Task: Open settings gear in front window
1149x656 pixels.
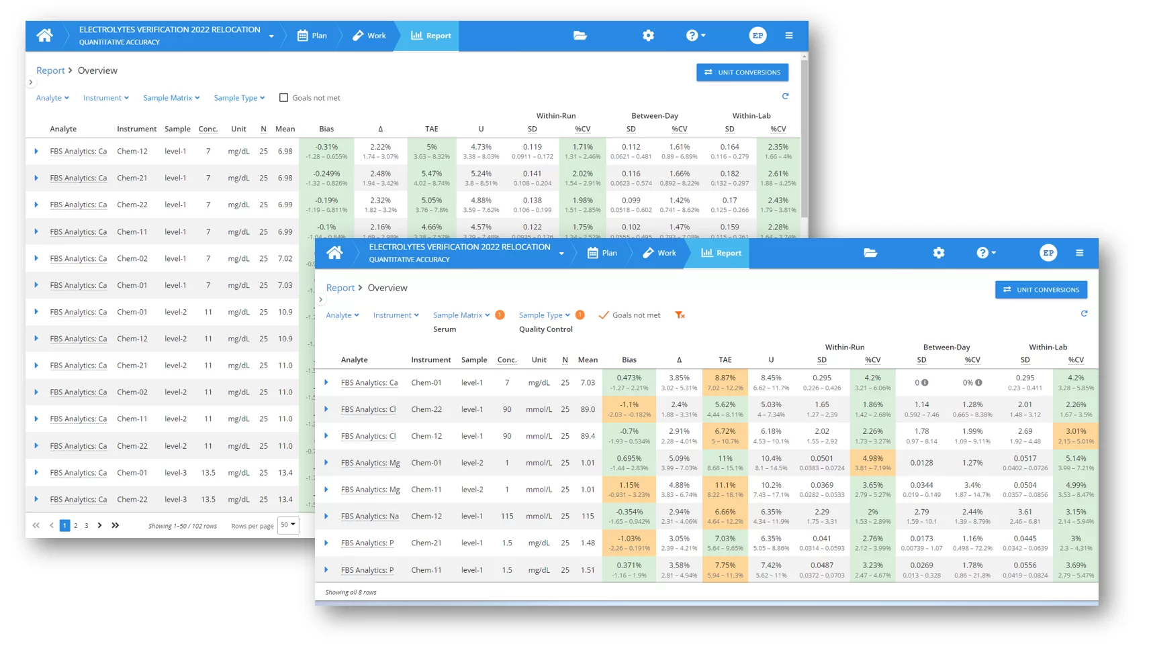Action: 938,253
